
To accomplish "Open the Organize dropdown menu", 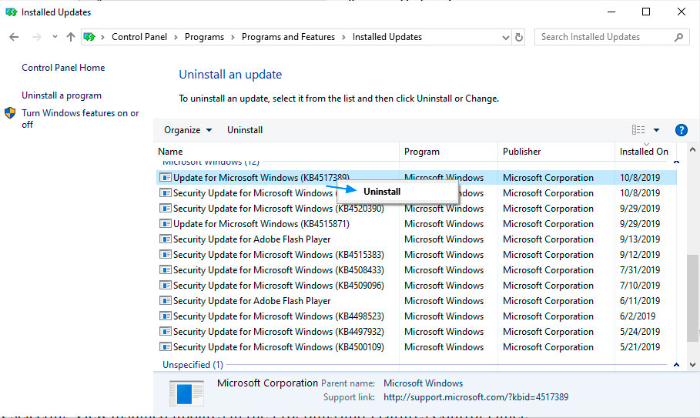I will tap(188, 130).
